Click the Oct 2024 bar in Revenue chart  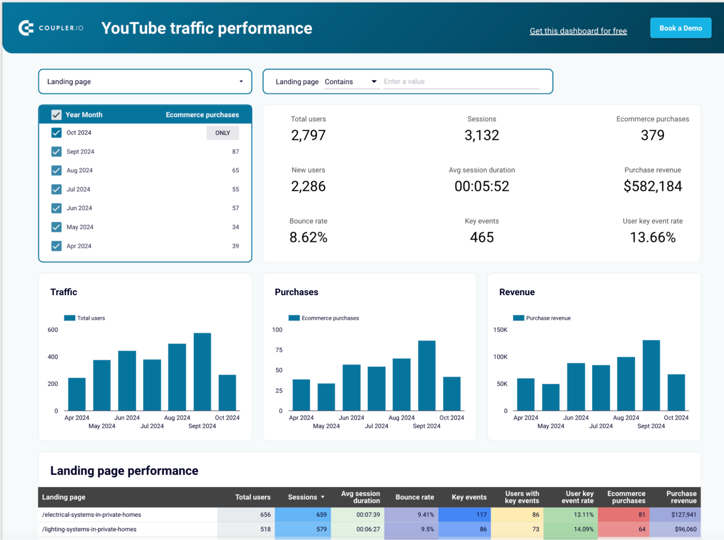tap(676, 392)
